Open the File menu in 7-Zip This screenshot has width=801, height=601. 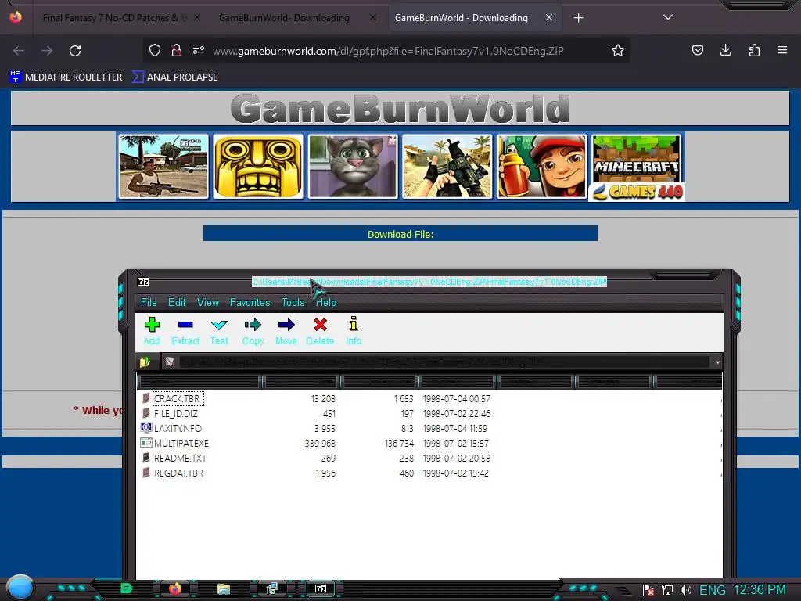point(149,303)
